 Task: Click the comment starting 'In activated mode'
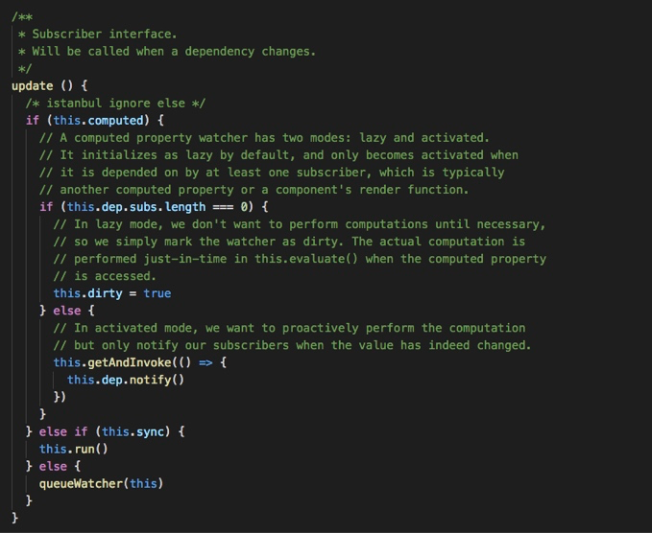tap(289, 329)
